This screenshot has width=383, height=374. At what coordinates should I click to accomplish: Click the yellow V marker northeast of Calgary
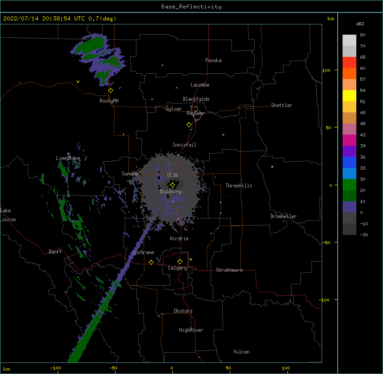tap(191, 259)
